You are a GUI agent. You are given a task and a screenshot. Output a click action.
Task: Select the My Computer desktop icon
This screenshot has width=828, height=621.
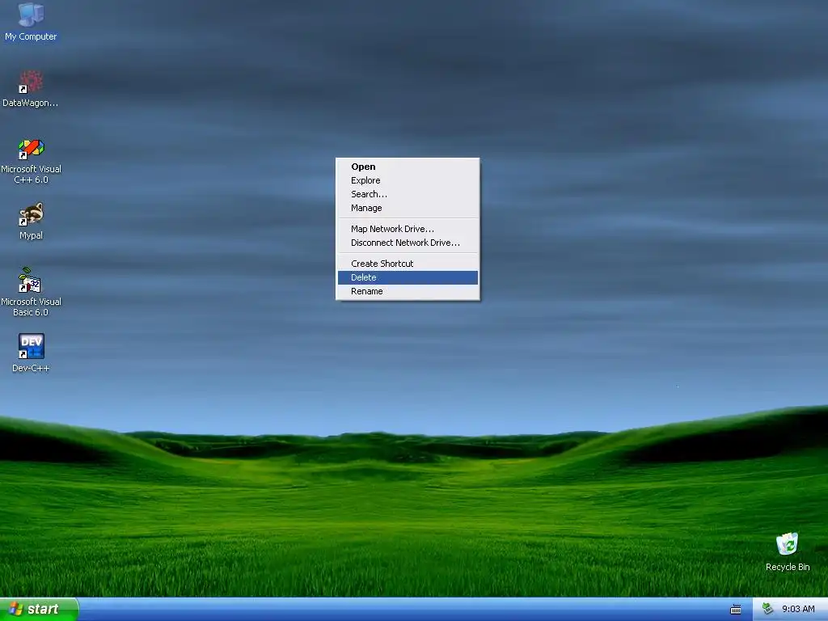[31, 21]
